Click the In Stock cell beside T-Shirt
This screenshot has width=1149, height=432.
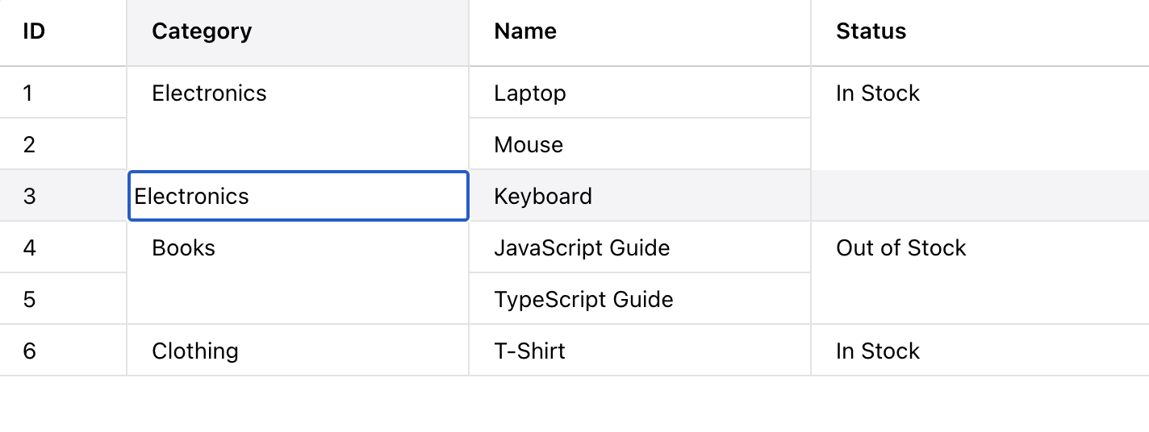(x=878, y=351)
